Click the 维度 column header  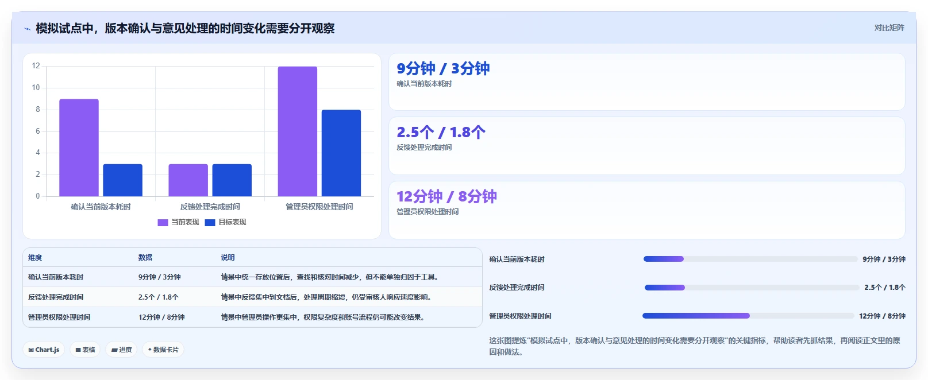pos(35,258)
